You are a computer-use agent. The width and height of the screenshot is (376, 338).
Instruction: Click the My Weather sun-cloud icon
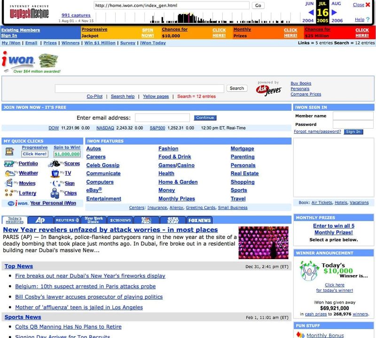point(9,173)
